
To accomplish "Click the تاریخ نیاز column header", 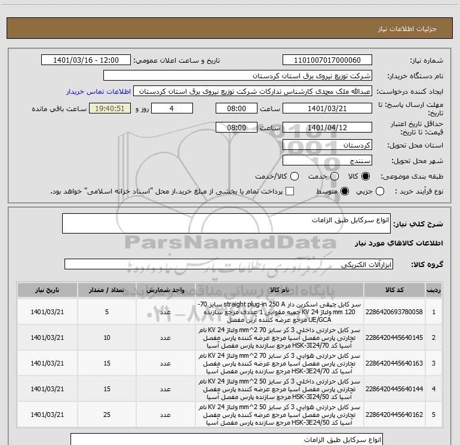I will tap(47, 290).
